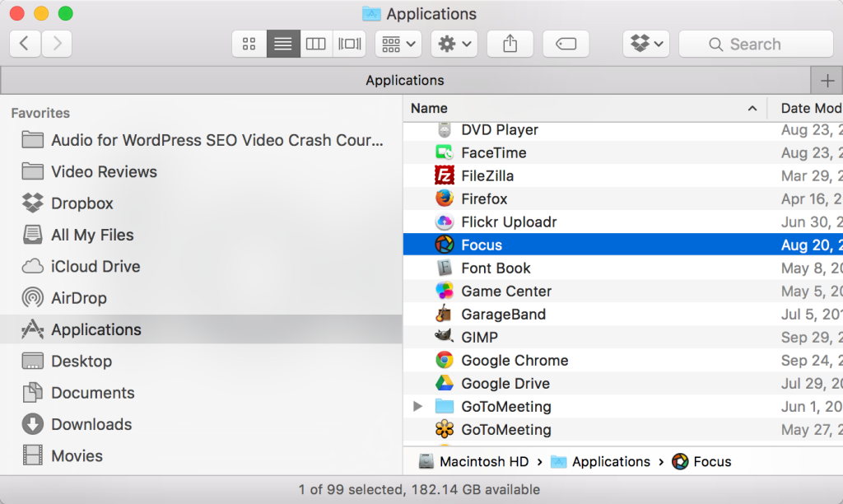
Task: Select the GarageBand app icon
Action: click(x=444, y=314)
